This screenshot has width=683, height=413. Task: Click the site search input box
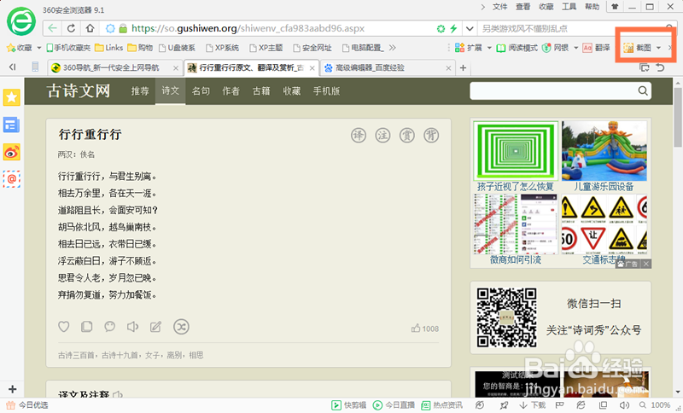click(552, 90)
